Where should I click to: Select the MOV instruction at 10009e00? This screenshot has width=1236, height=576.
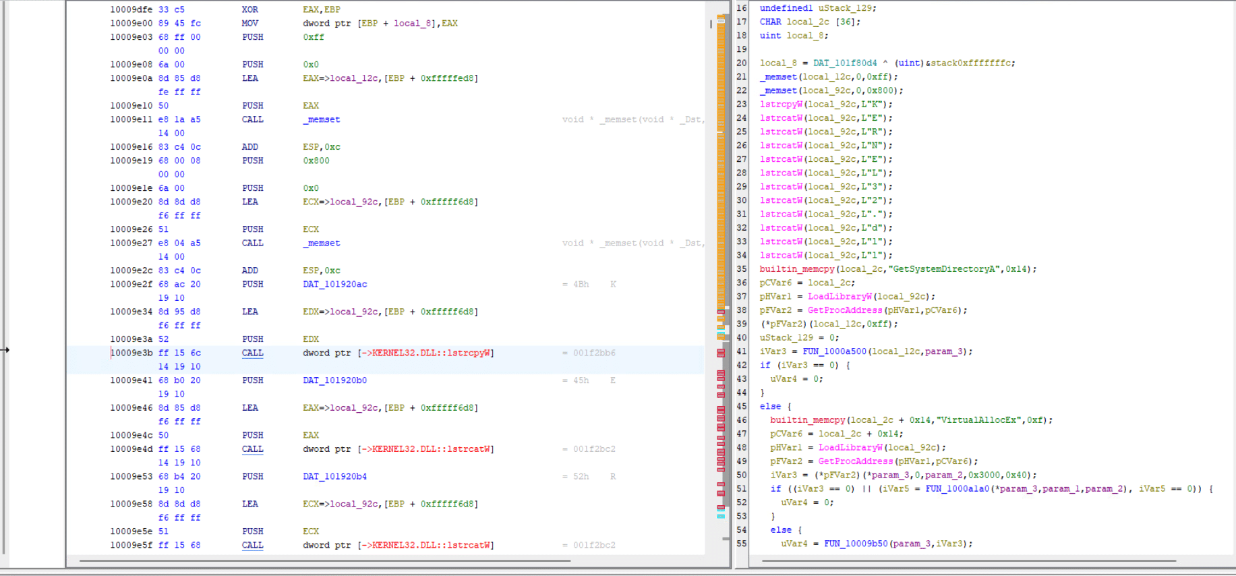[250, 23]
